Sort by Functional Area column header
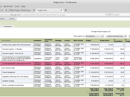130x97 pixels. click(x=48, y=40)
